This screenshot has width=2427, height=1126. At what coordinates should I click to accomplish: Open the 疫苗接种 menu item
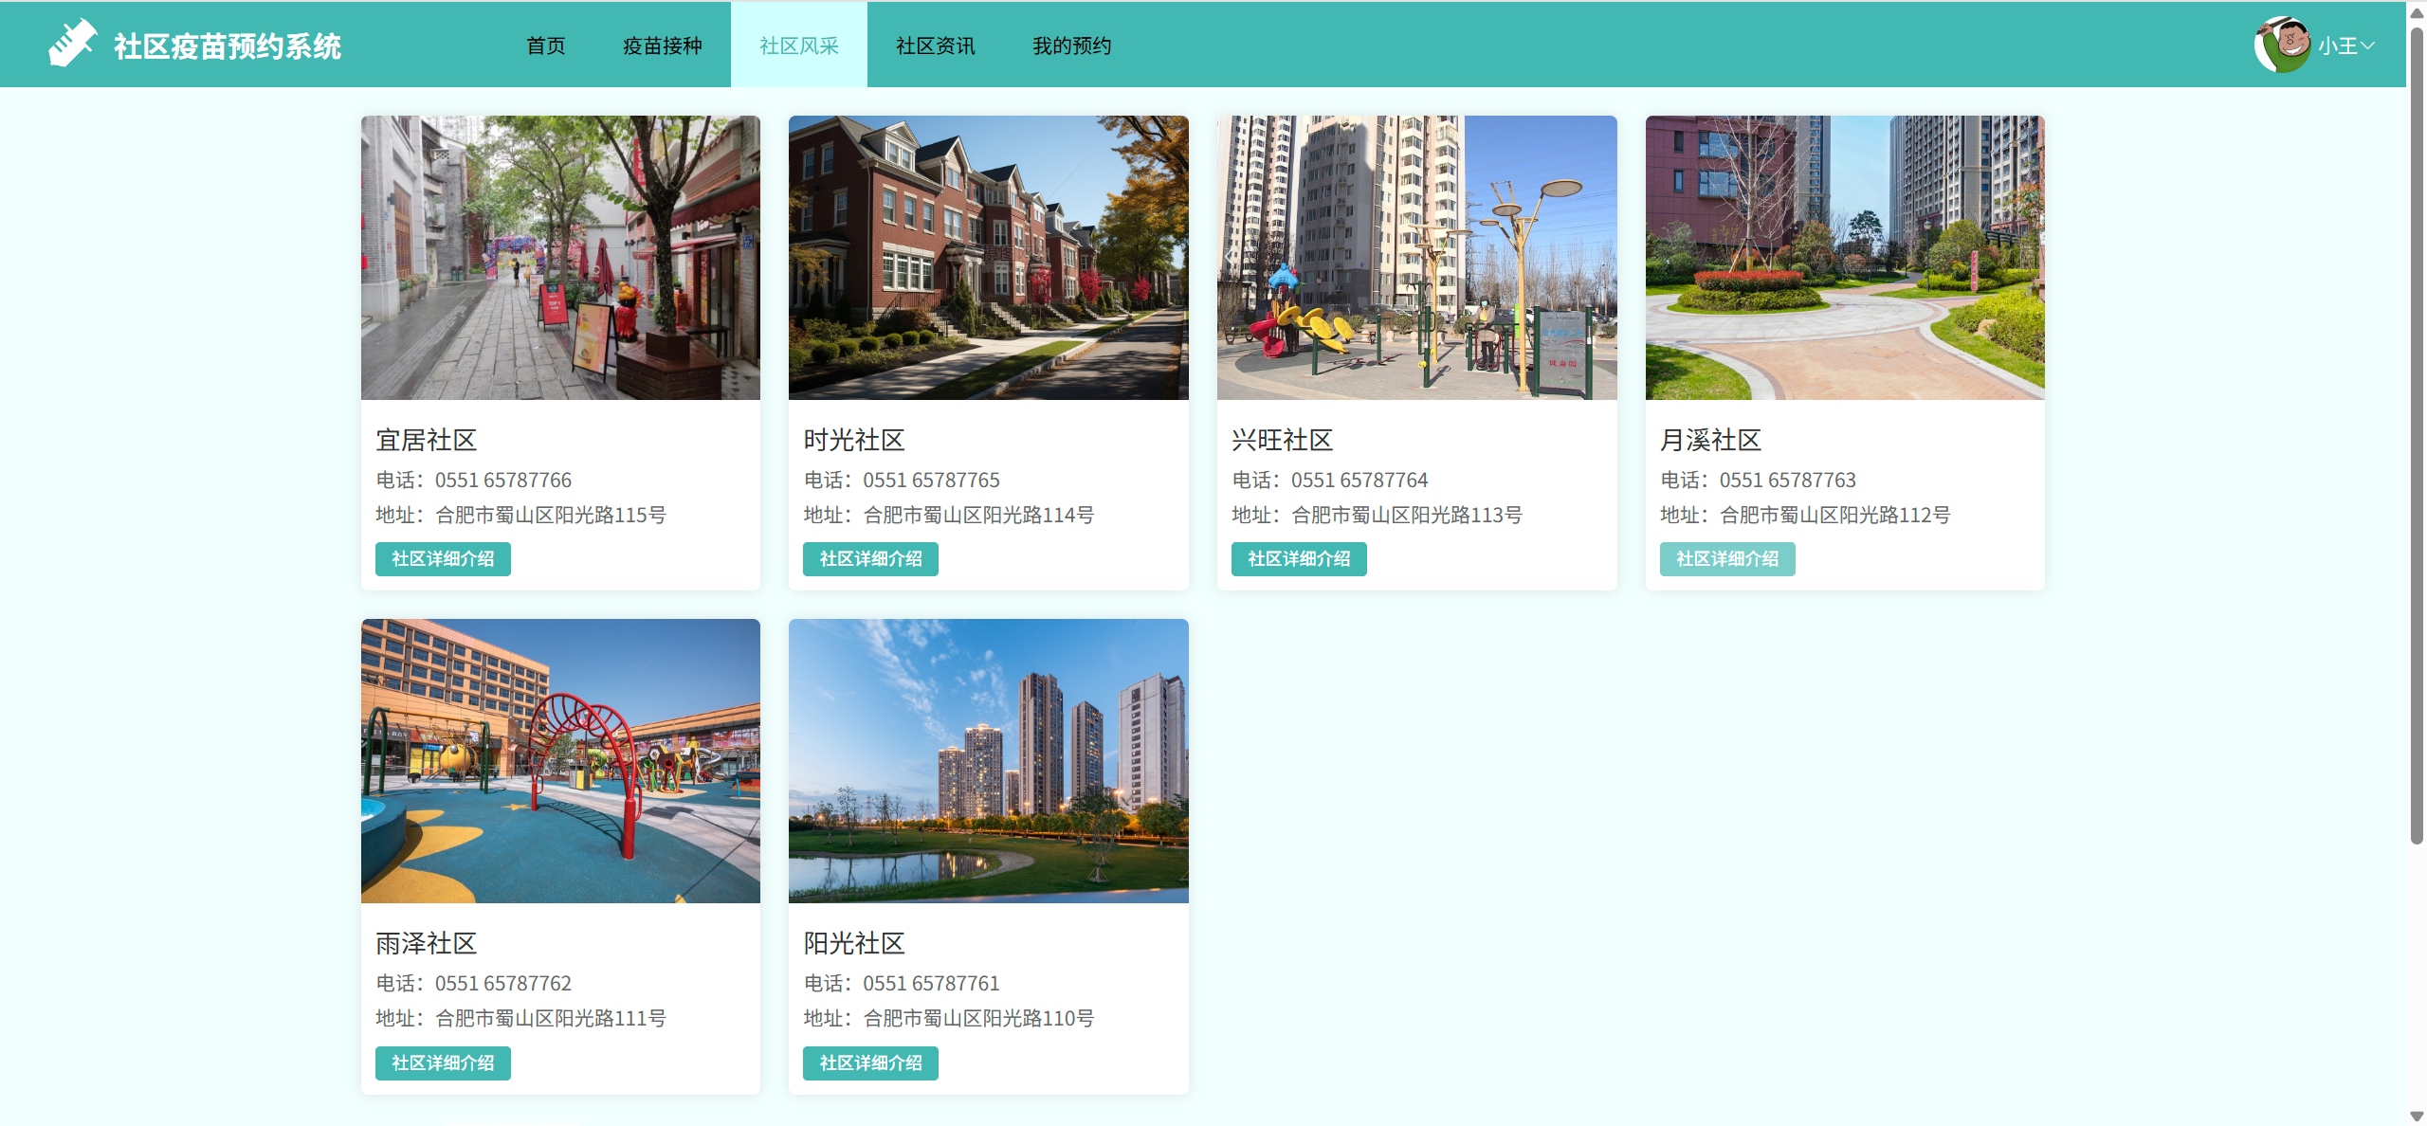[x=662, y=45]
